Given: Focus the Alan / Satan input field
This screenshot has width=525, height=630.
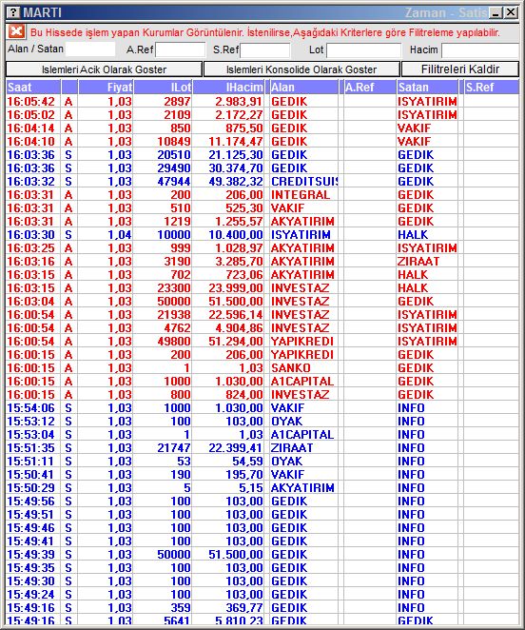Looking at the screenshot, I should click(x=90, y=49).
